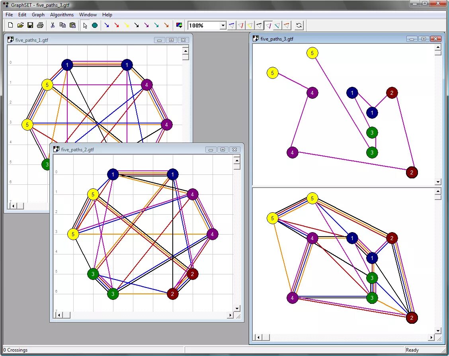This screenshot has height=356, width=449.
Task: Copy the selected graph elements
Action: pyautogui.click(x=62, y=25)
